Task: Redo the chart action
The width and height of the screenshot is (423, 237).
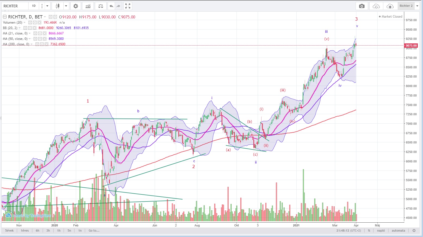Action: coord(118,6)
